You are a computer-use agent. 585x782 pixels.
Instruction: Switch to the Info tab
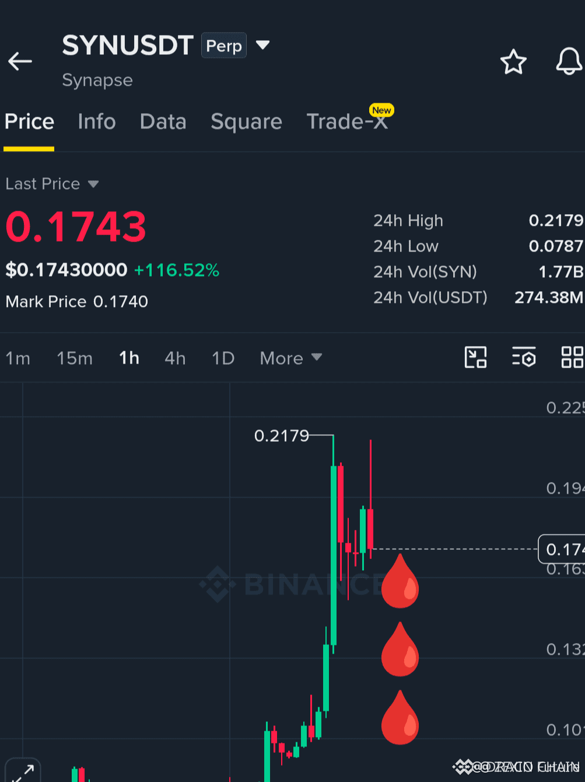coord(97,121)
